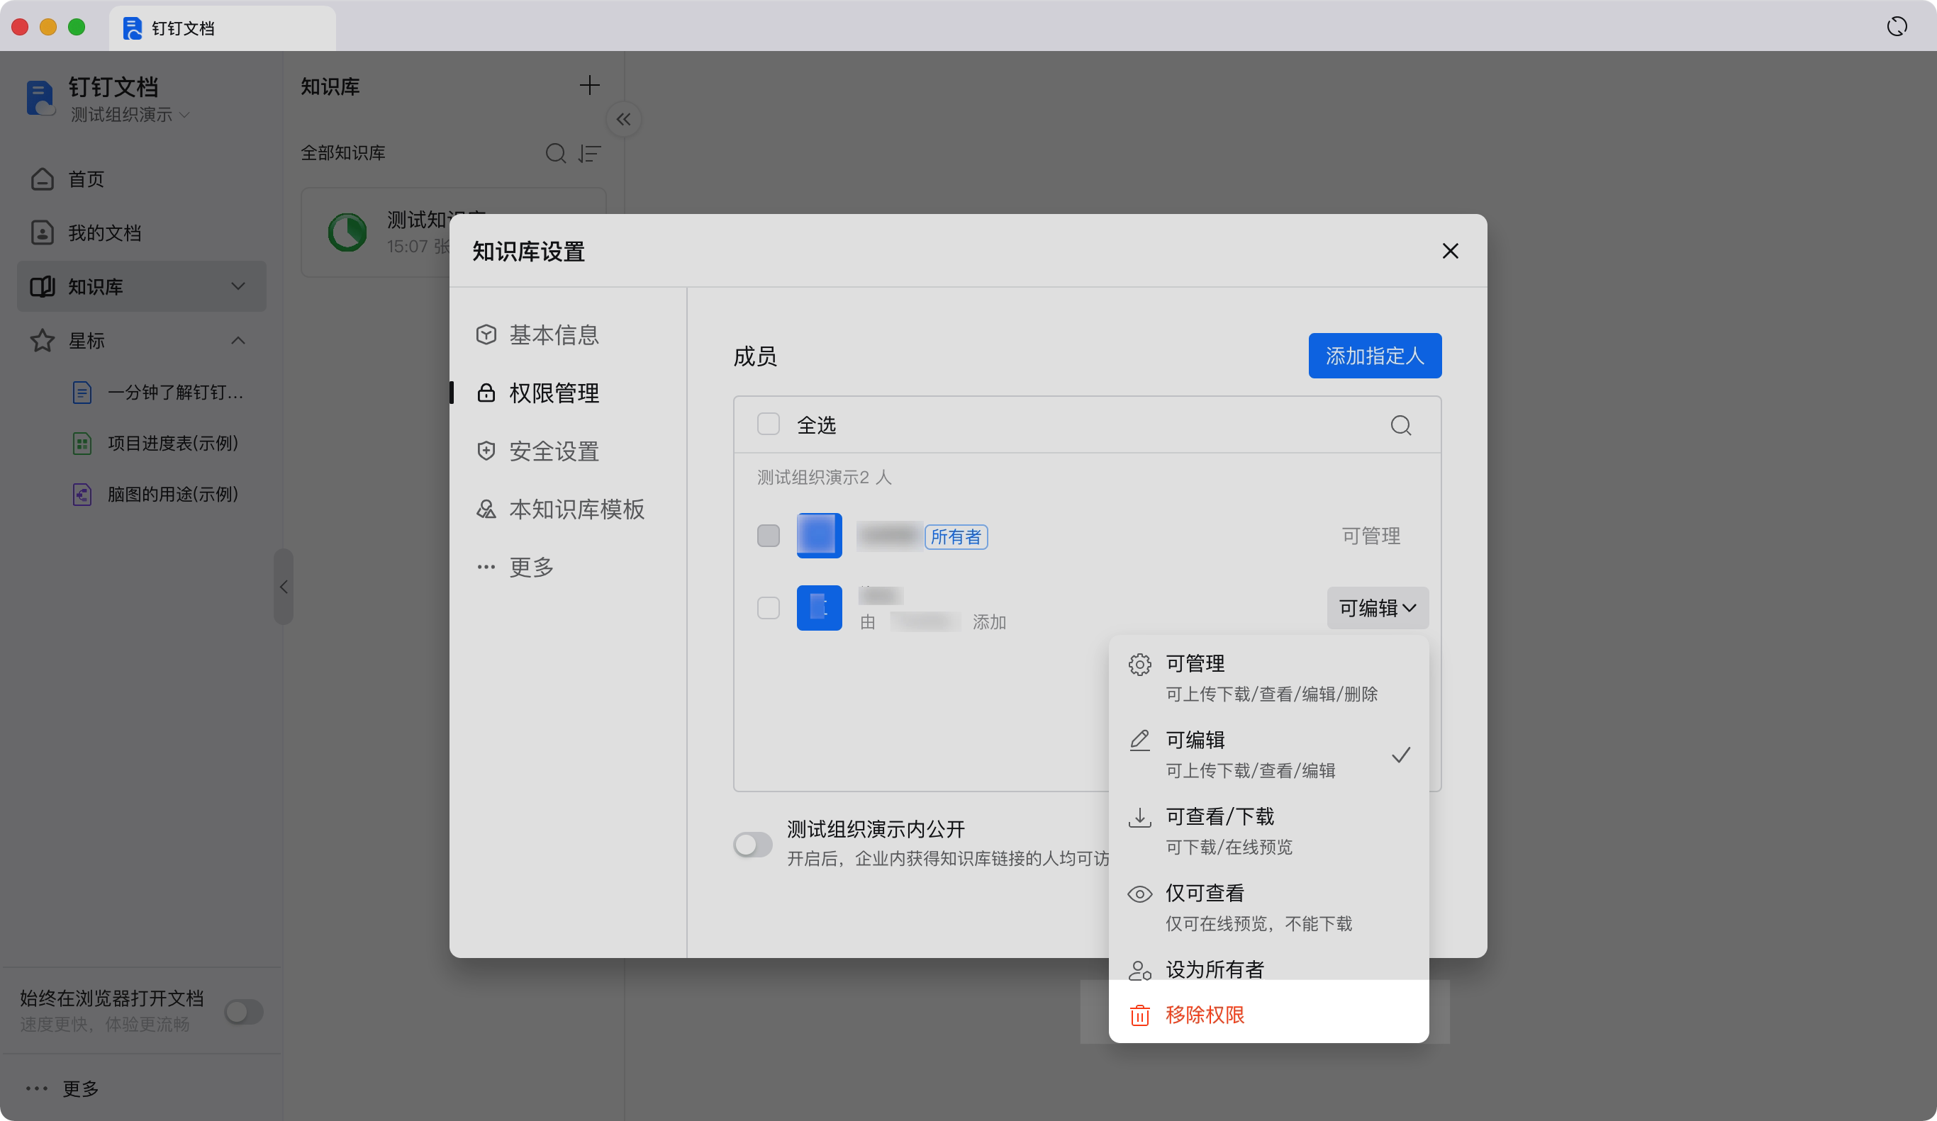The width and height of the screenshot is (1937, 1121).
Task: Open 首页 from the sidebar home icon
Action: click(x=43, y=179)
